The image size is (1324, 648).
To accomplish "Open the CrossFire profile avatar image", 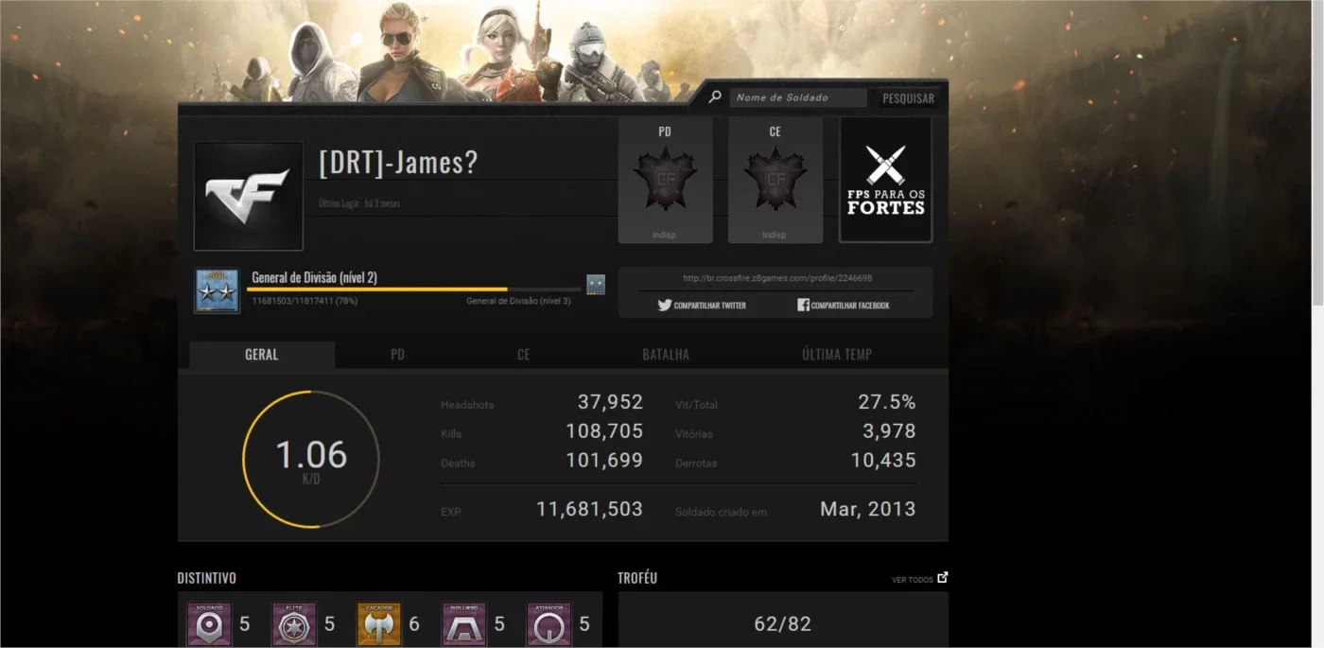I will [249, 196].
